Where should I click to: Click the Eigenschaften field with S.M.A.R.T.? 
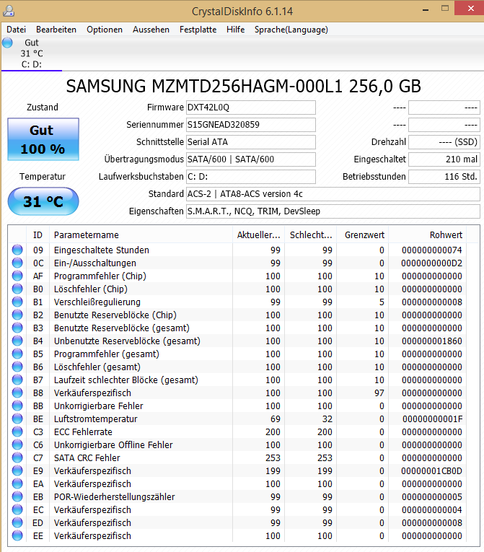[x=333, y=211]
